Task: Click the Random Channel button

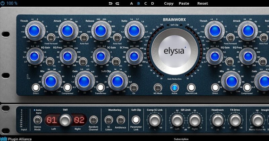Action: tap(93, 120)
